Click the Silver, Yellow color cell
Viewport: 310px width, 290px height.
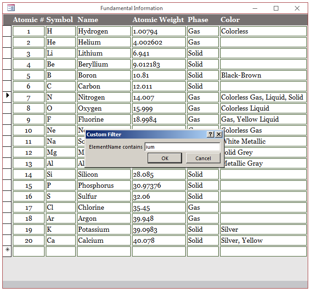click(263, 240)
